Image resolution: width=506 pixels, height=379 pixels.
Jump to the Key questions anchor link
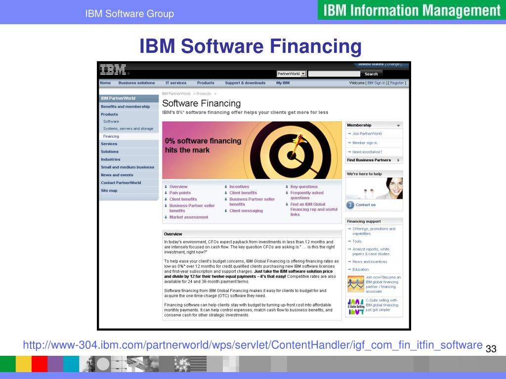point(304,187)
